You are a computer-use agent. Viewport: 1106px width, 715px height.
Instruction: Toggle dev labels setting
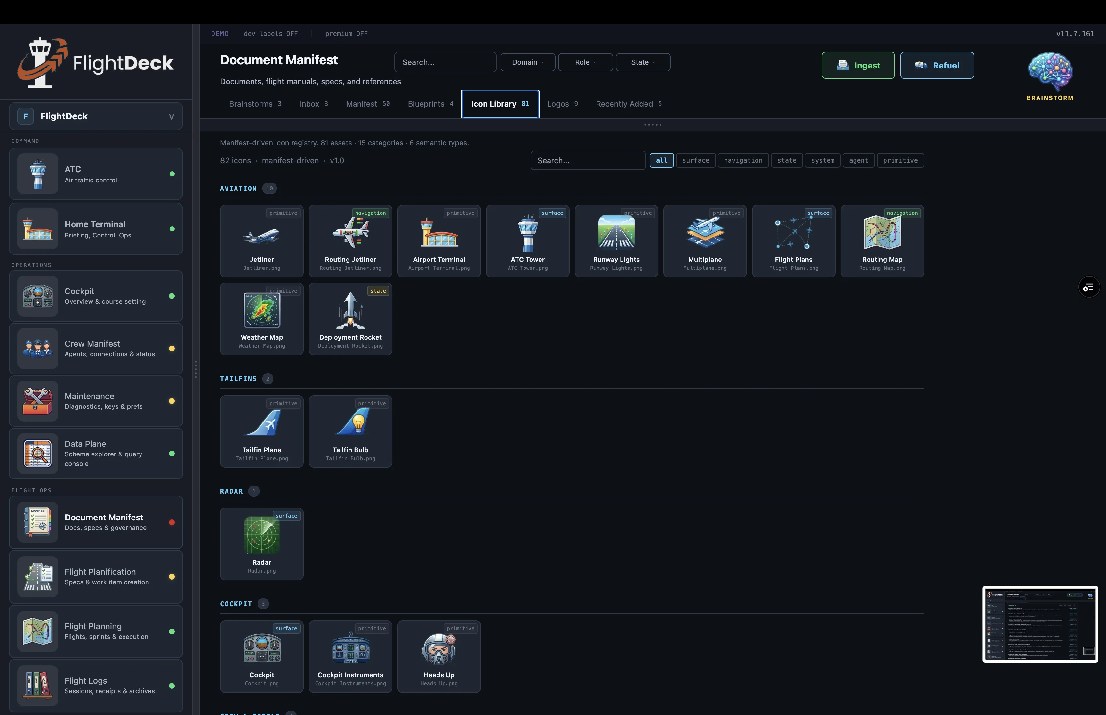click(x=271, y=33)
